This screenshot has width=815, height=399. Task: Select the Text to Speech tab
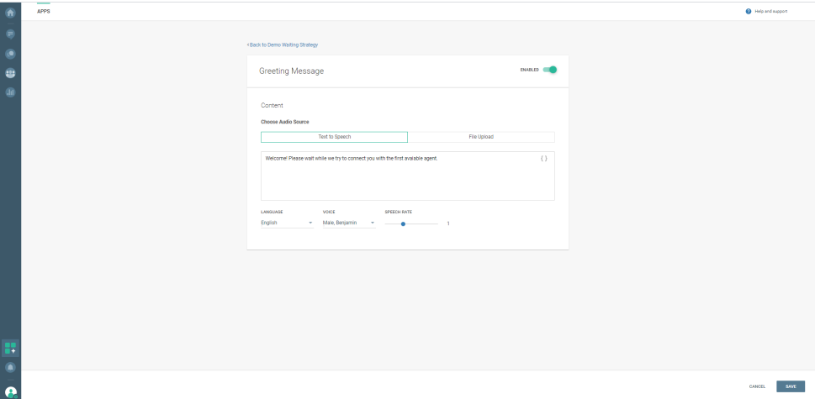pos(334,137)
